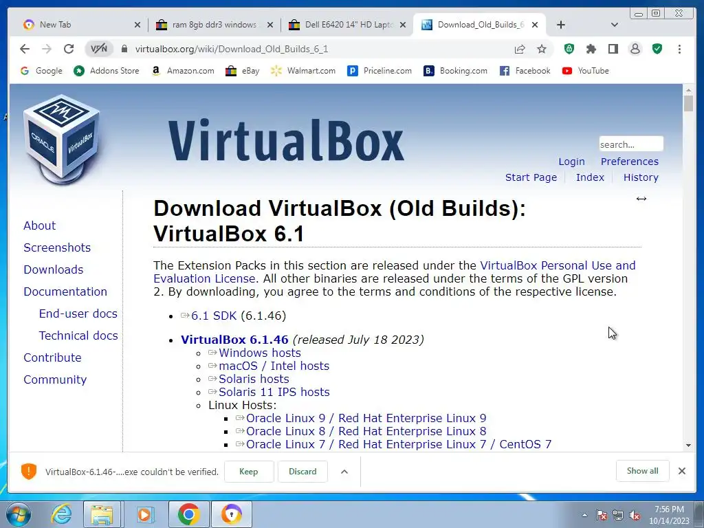Open Internet Explorer from the taskbar
This screenshot has height=528, width=704.
coord(60,514)
